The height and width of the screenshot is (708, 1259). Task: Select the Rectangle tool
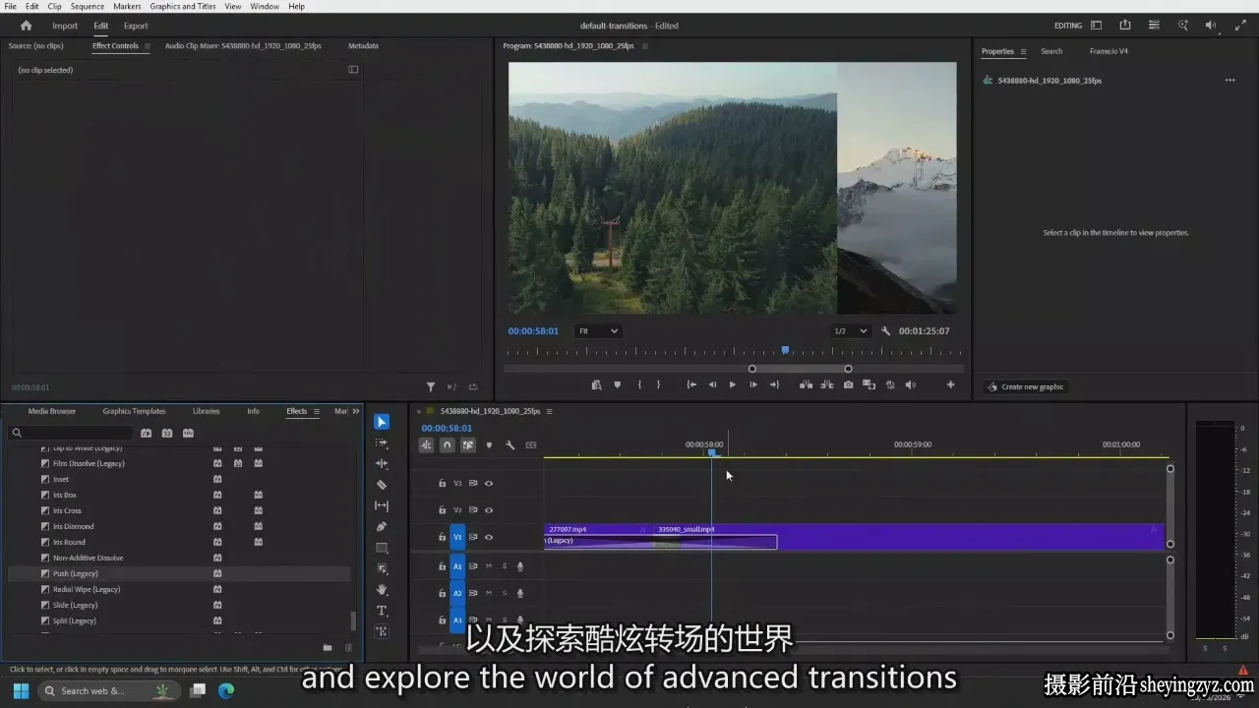tap(382, 548)
